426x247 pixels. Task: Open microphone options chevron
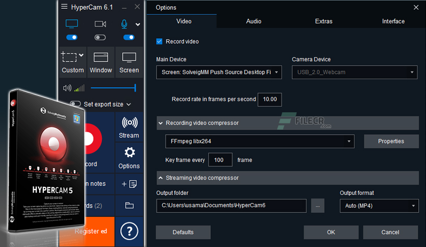coord(138,24)
